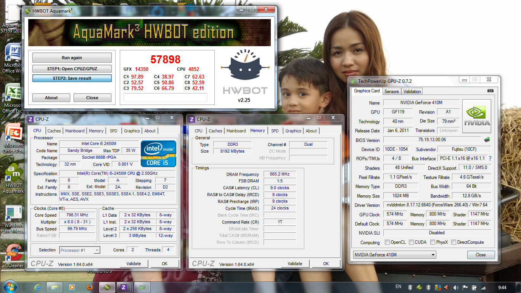
Task: Select Microsoft Office Word desktop shortcut
Action: [x=14, y=57]
